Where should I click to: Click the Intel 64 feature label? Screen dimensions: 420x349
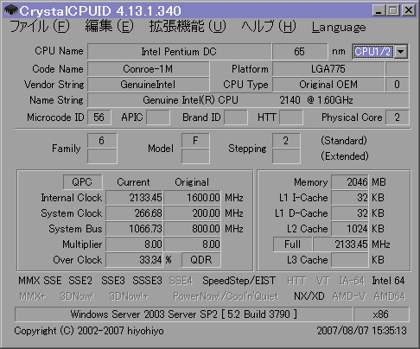[x=388, y=281]
